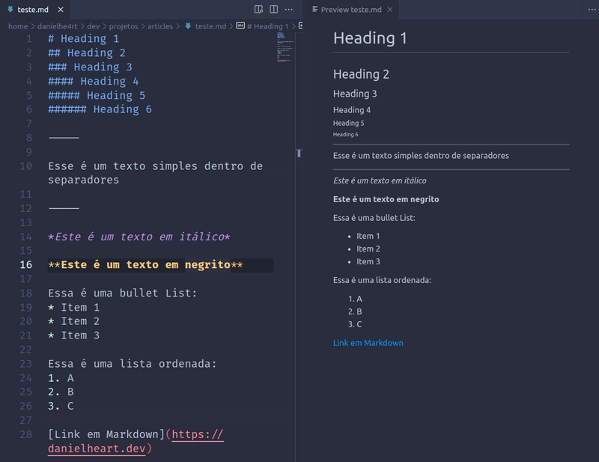This screenshot has width=599, height=462.
Task: Close the teste.md editor tab
Action: (61, 10)
